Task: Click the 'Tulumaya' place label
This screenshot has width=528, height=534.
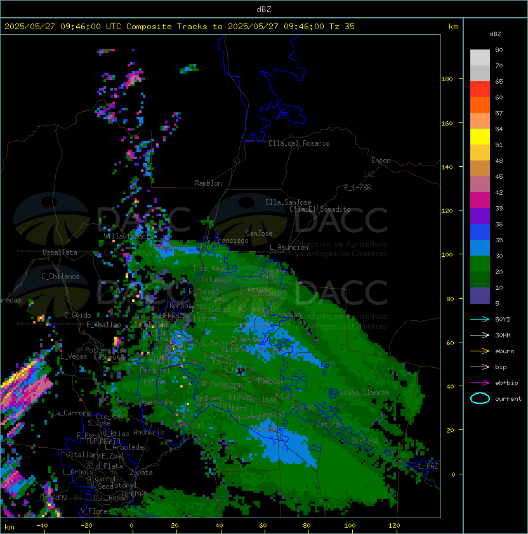Action: [216, 280]
